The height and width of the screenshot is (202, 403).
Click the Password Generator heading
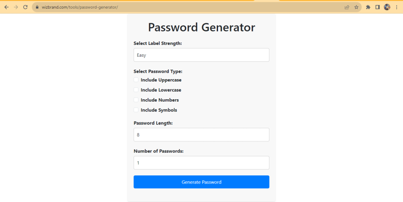pyautogui.click(x=201, y=27)
